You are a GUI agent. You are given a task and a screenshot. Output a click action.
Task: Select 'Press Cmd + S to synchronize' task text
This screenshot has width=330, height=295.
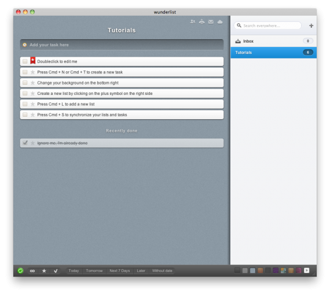point(82,115)
